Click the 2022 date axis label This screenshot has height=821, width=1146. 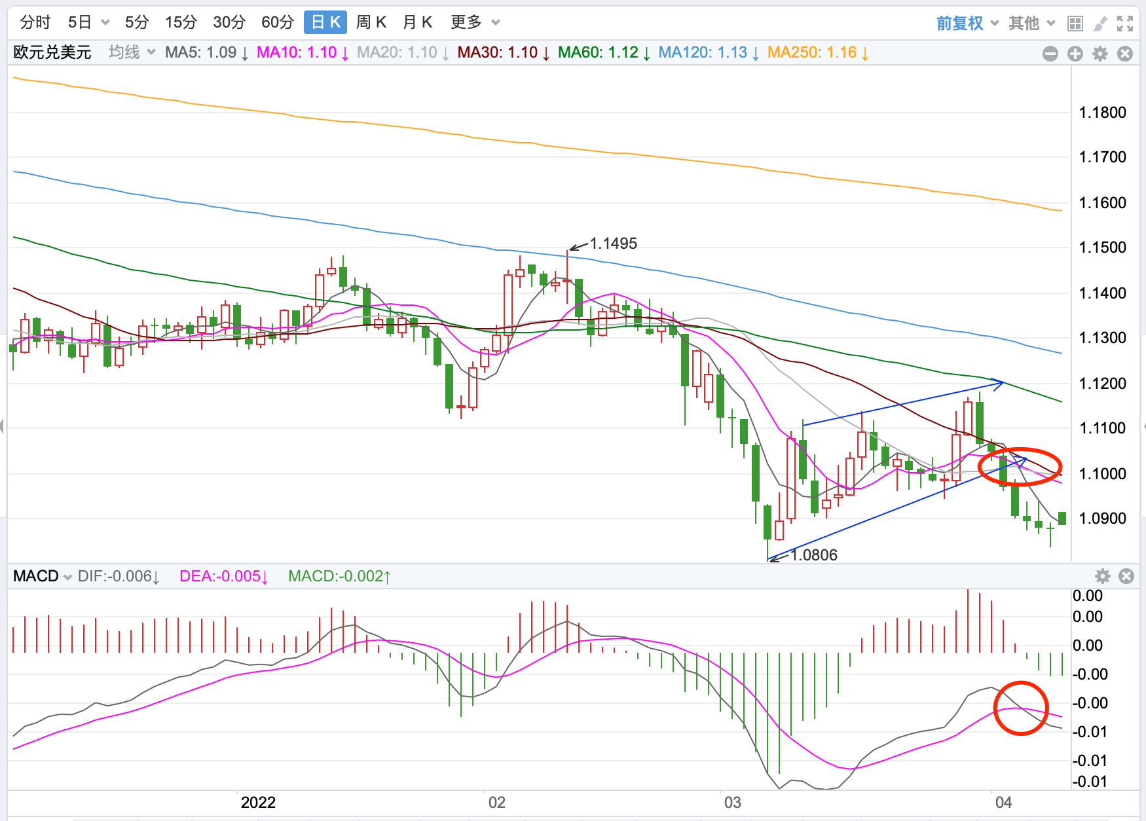click(258, 803)
